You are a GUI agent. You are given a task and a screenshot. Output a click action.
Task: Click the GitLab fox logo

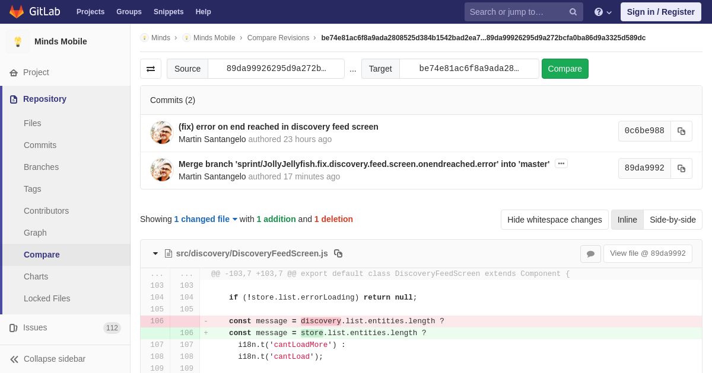point(17,12)
